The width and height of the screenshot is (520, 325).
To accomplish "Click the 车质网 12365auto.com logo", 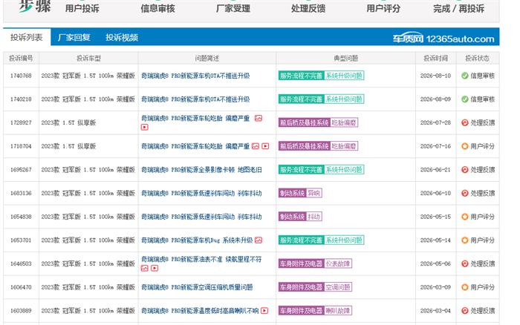I will 443,39.
